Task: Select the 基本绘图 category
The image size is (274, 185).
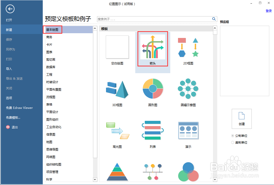Action: [x=52, y=29]
